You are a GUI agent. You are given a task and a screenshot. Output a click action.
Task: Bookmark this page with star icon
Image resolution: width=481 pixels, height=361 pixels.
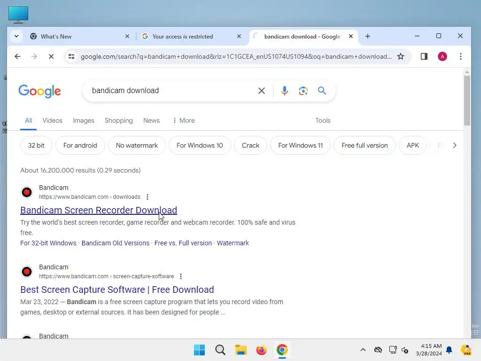click(x=400, y=56)
